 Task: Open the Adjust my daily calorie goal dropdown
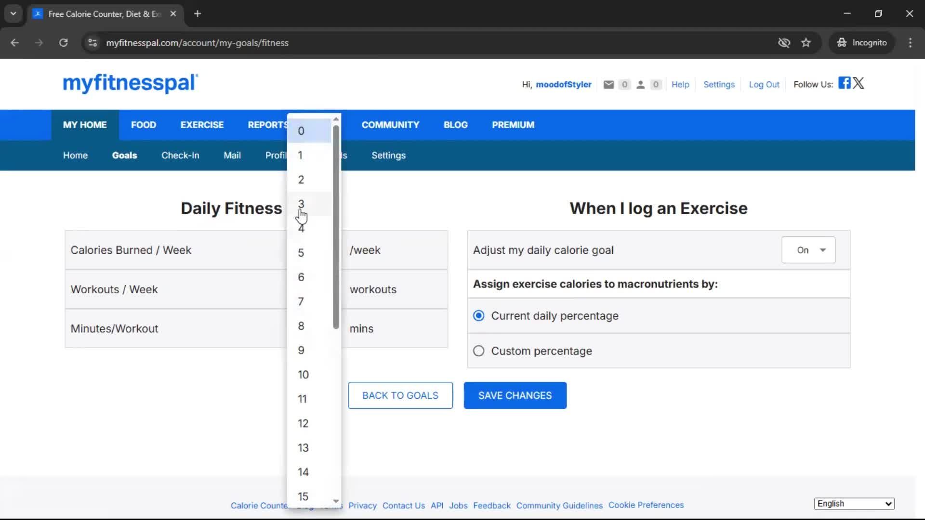coord(808,250)
